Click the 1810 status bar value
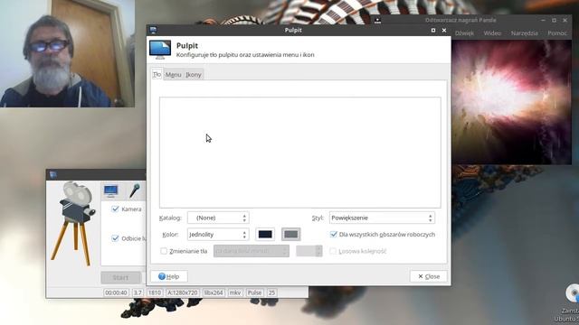The width and height of the screenshot is (579, 325). 155,292
